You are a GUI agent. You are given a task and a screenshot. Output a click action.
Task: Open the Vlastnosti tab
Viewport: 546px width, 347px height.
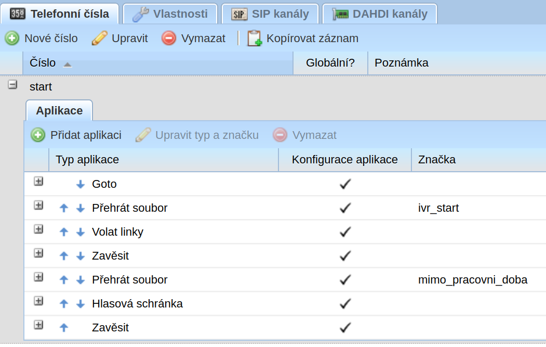click(170, 14)
